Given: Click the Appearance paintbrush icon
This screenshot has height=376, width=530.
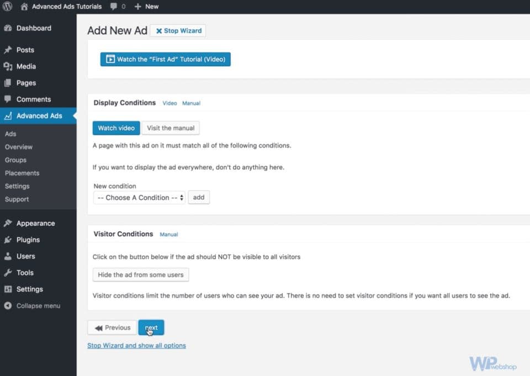Looking at the screenshot, I should coord(8,223).
